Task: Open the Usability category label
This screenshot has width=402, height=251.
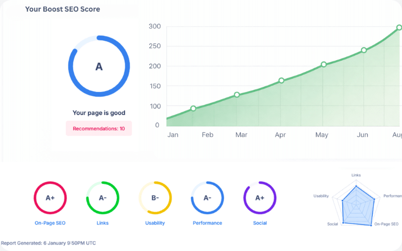Action: [155, 223]
